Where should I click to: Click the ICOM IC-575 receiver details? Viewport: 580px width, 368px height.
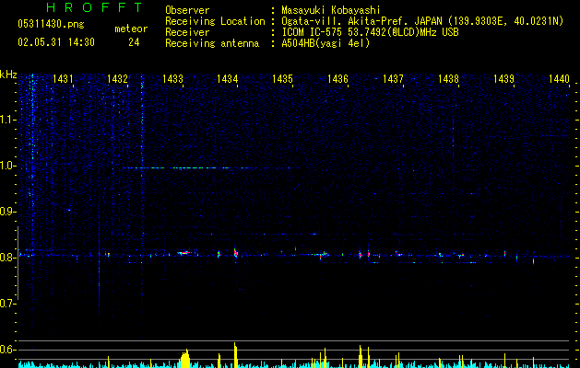click(x=370, y=32)
